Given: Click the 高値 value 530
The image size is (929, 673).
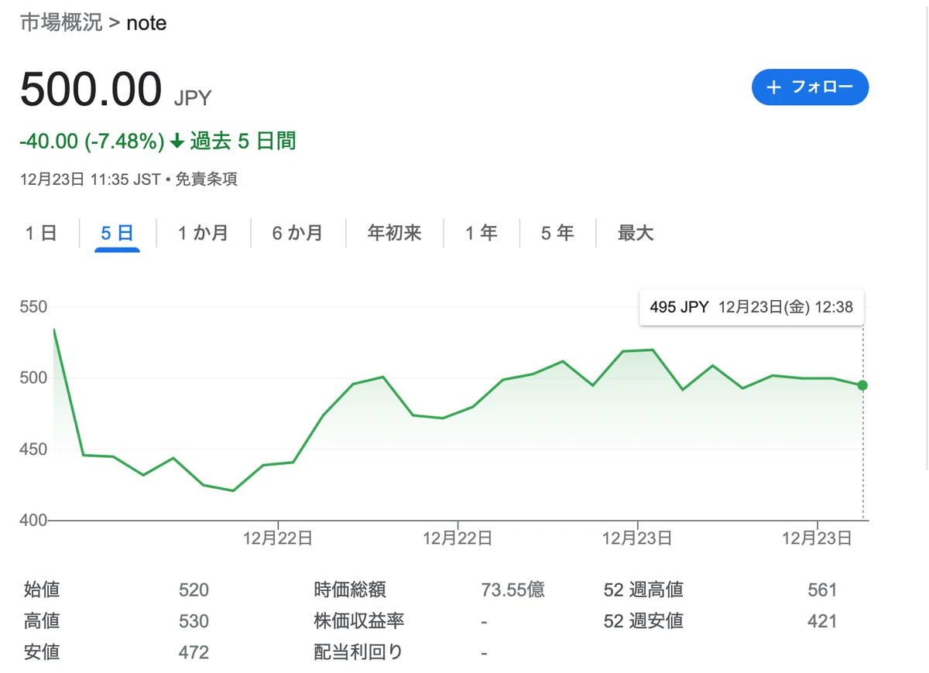Looking at the screenshot, I should 194,621.
